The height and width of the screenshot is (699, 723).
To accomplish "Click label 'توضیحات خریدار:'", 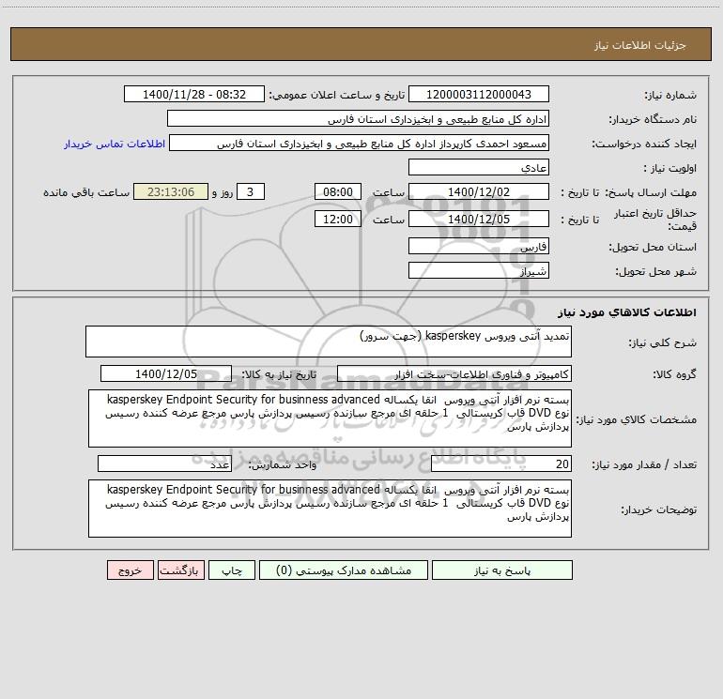I will 659,510.
